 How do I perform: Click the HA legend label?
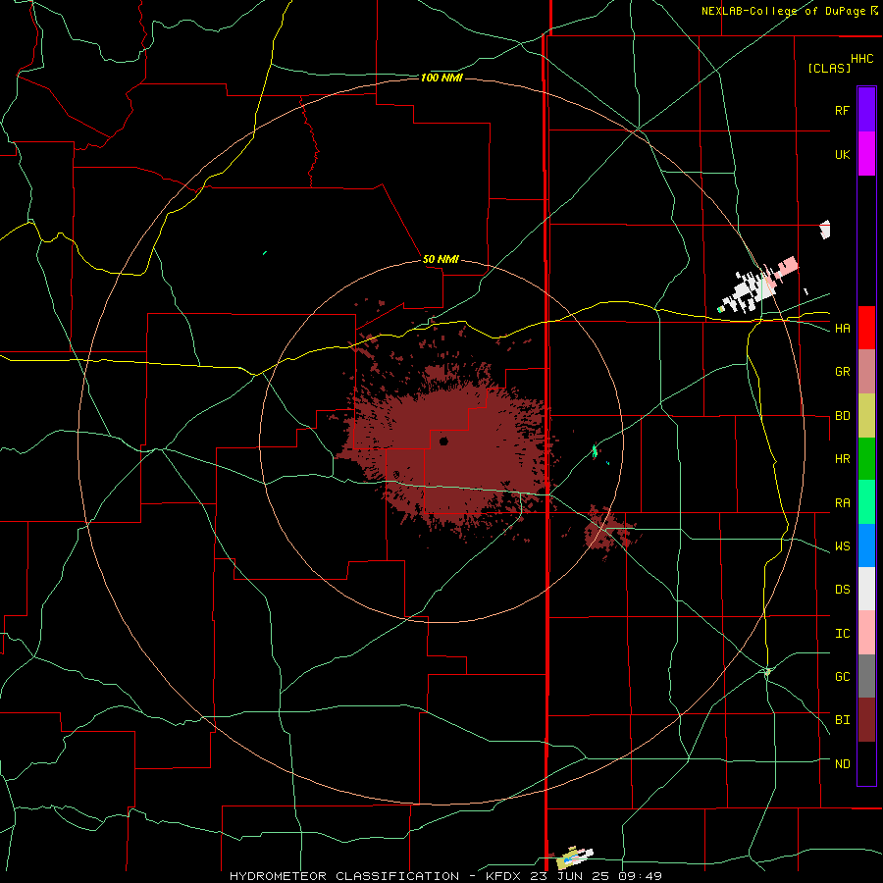(842, 328)
